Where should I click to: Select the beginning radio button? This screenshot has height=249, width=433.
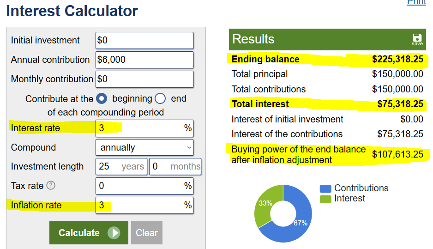[x=102, y=99]
